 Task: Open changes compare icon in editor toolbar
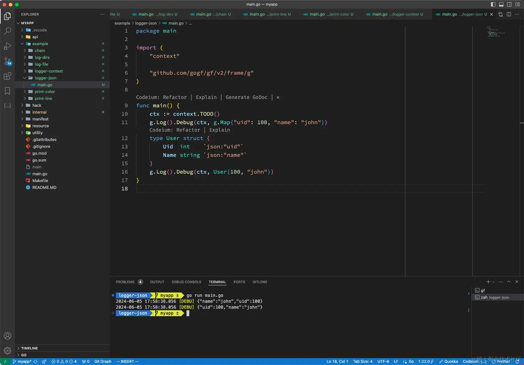tap(501, 14)
